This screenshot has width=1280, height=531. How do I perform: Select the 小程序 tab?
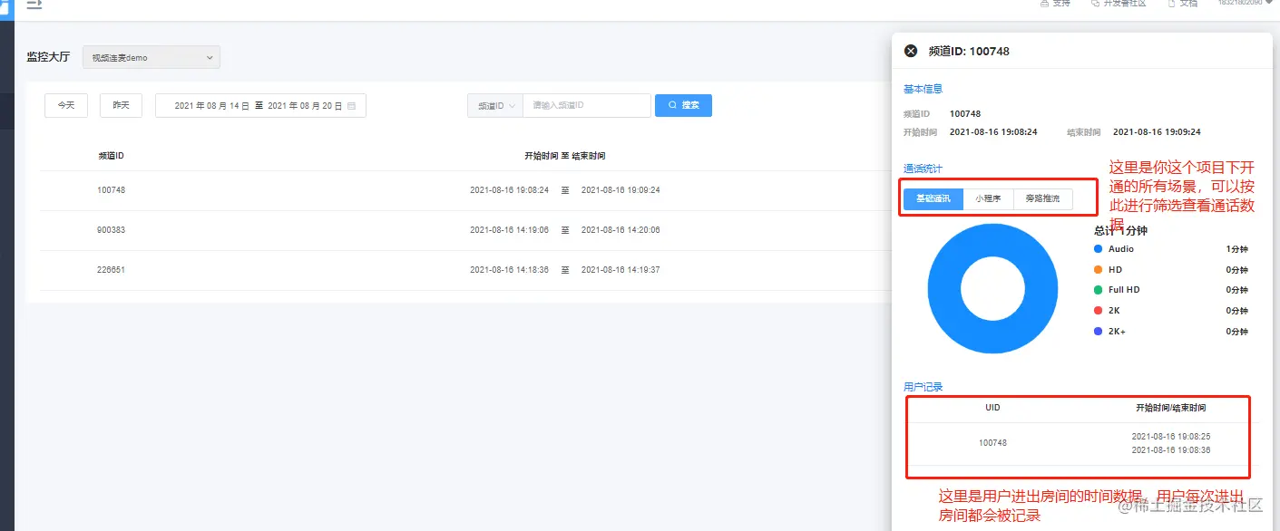[x=988, y=198]
